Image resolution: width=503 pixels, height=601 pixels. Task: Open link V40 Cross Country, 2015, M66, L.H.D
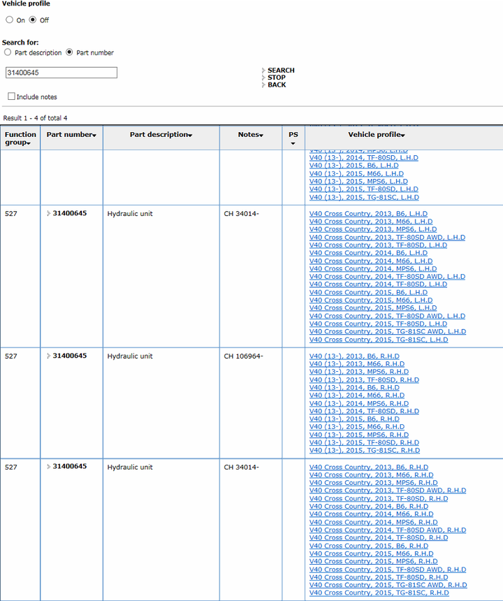(x=371, y=300)
